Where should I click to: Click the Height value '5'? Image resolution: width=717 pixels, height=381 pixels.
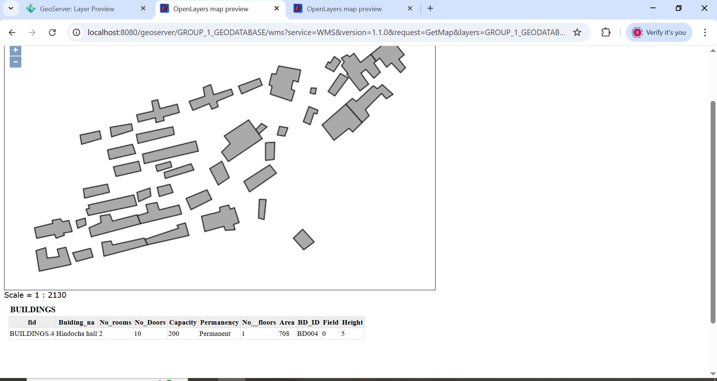[x=353, y=334]
